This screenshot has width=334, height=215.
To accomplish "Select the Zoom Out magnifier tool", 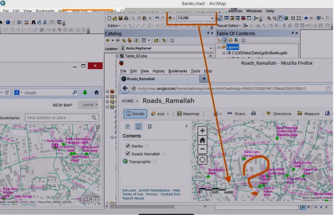I will coord(274,18).
